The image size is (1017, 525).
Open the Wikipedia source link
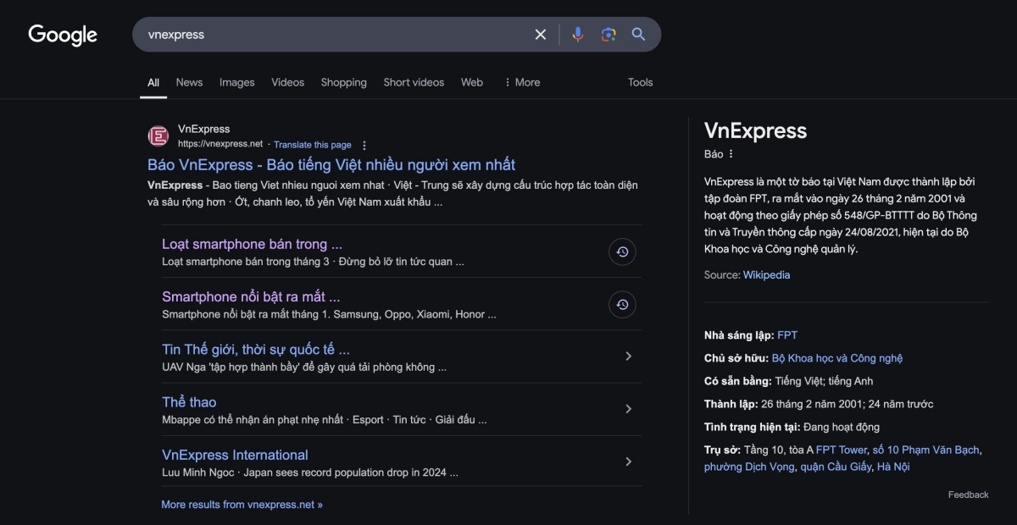pos(767,275)
